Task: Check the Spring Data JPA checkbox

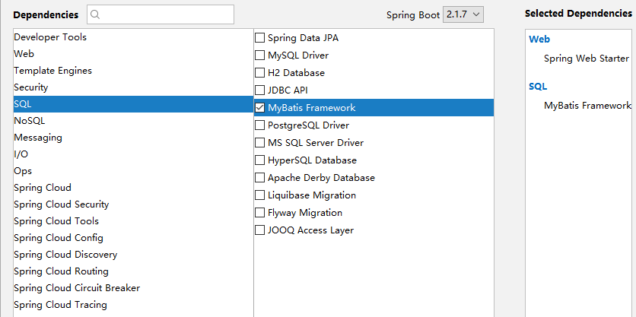Action: coord(259,38)
